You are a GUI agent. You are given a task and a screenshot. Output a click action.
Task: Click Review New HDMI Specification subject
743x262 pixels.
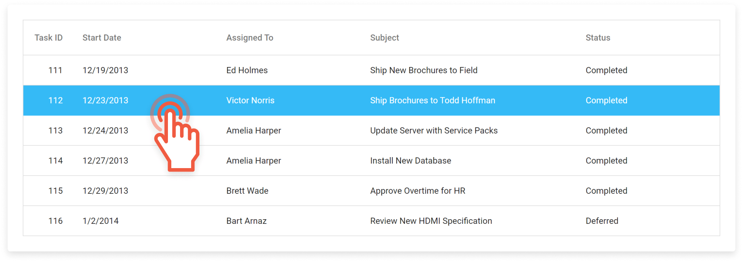pyautogui.click(x=431, y=221)
